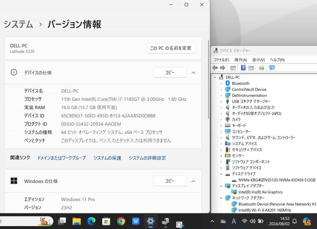Select the Bluetooth device icon in the tree
Screen dimensions: 317x229
pyautogui.click(x=228, y=83)
